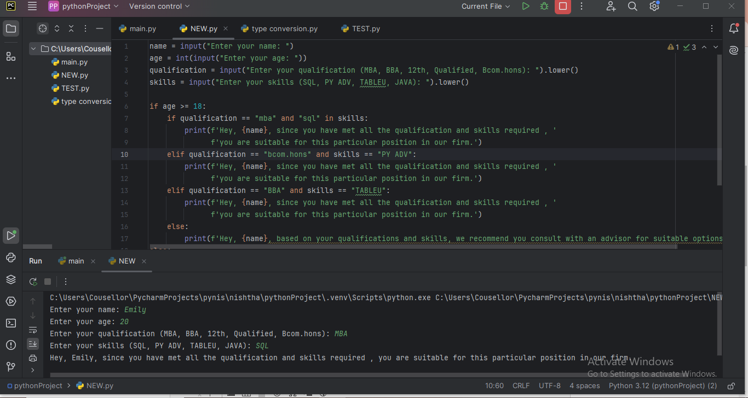Screen dimensions: 748x398
Task: Click caret position 10:60 in status bar
Action: click(x=494, y=385)
